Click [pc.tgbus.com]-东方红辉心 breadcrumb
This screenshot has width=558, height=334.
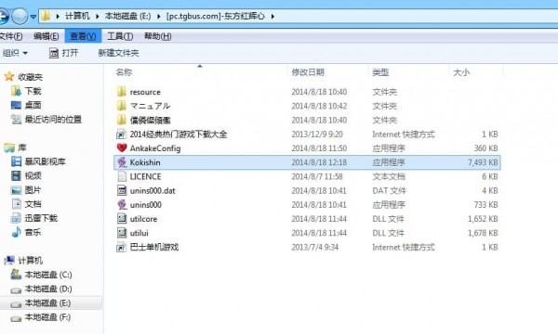pyautogui.click(x=216, y=16)
